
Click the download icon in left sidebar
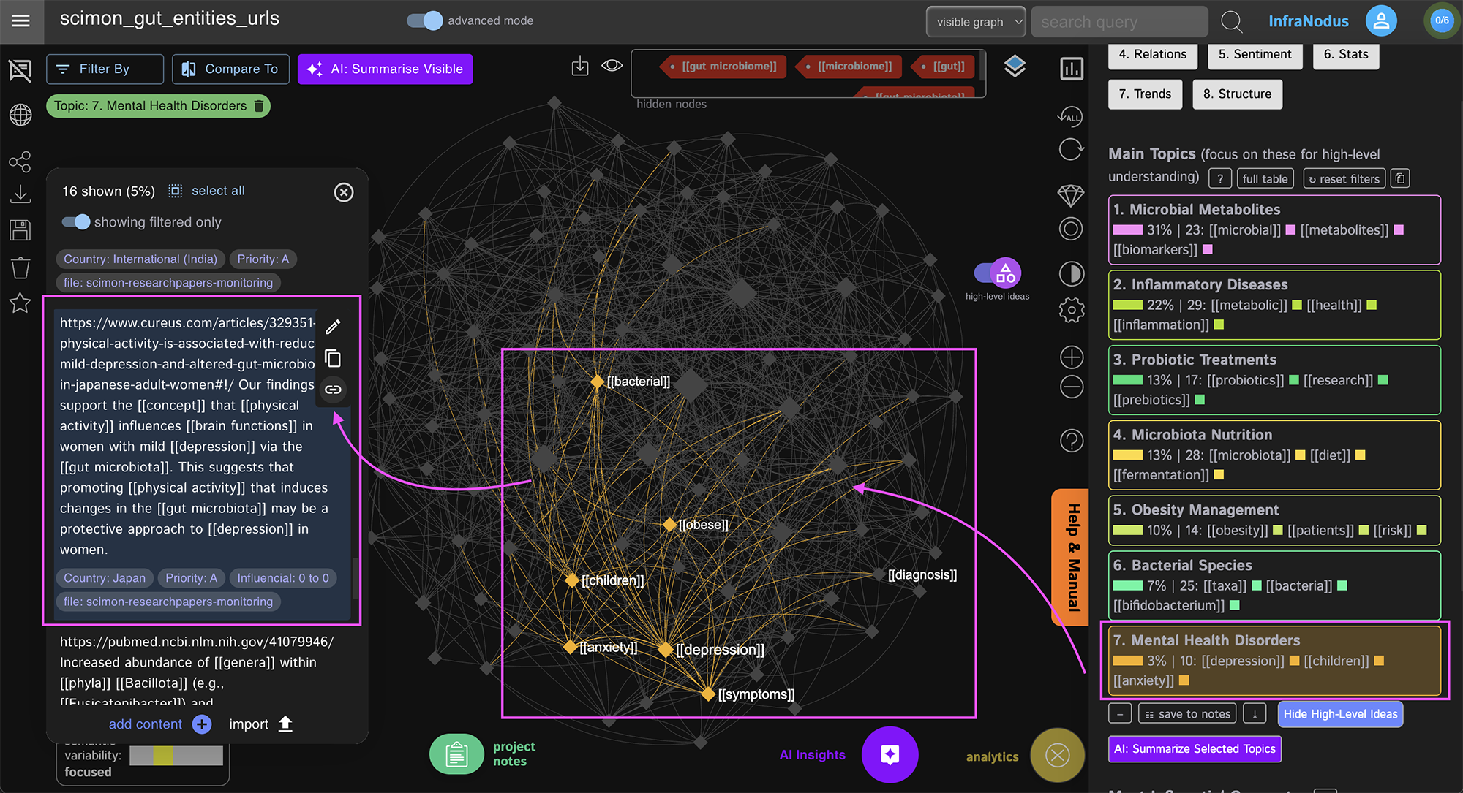(x=20, y=194)
